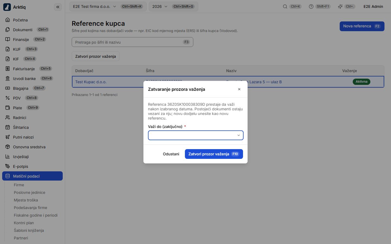The width and height of the screenshot is (391, 244).
Task: Open the company selector E2E Test firma d.o.o.
Action: 108,7
